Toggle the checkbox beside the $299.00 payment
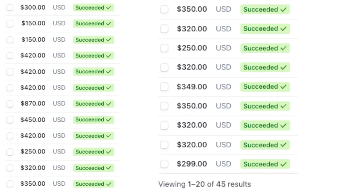 tap(164, 164)
